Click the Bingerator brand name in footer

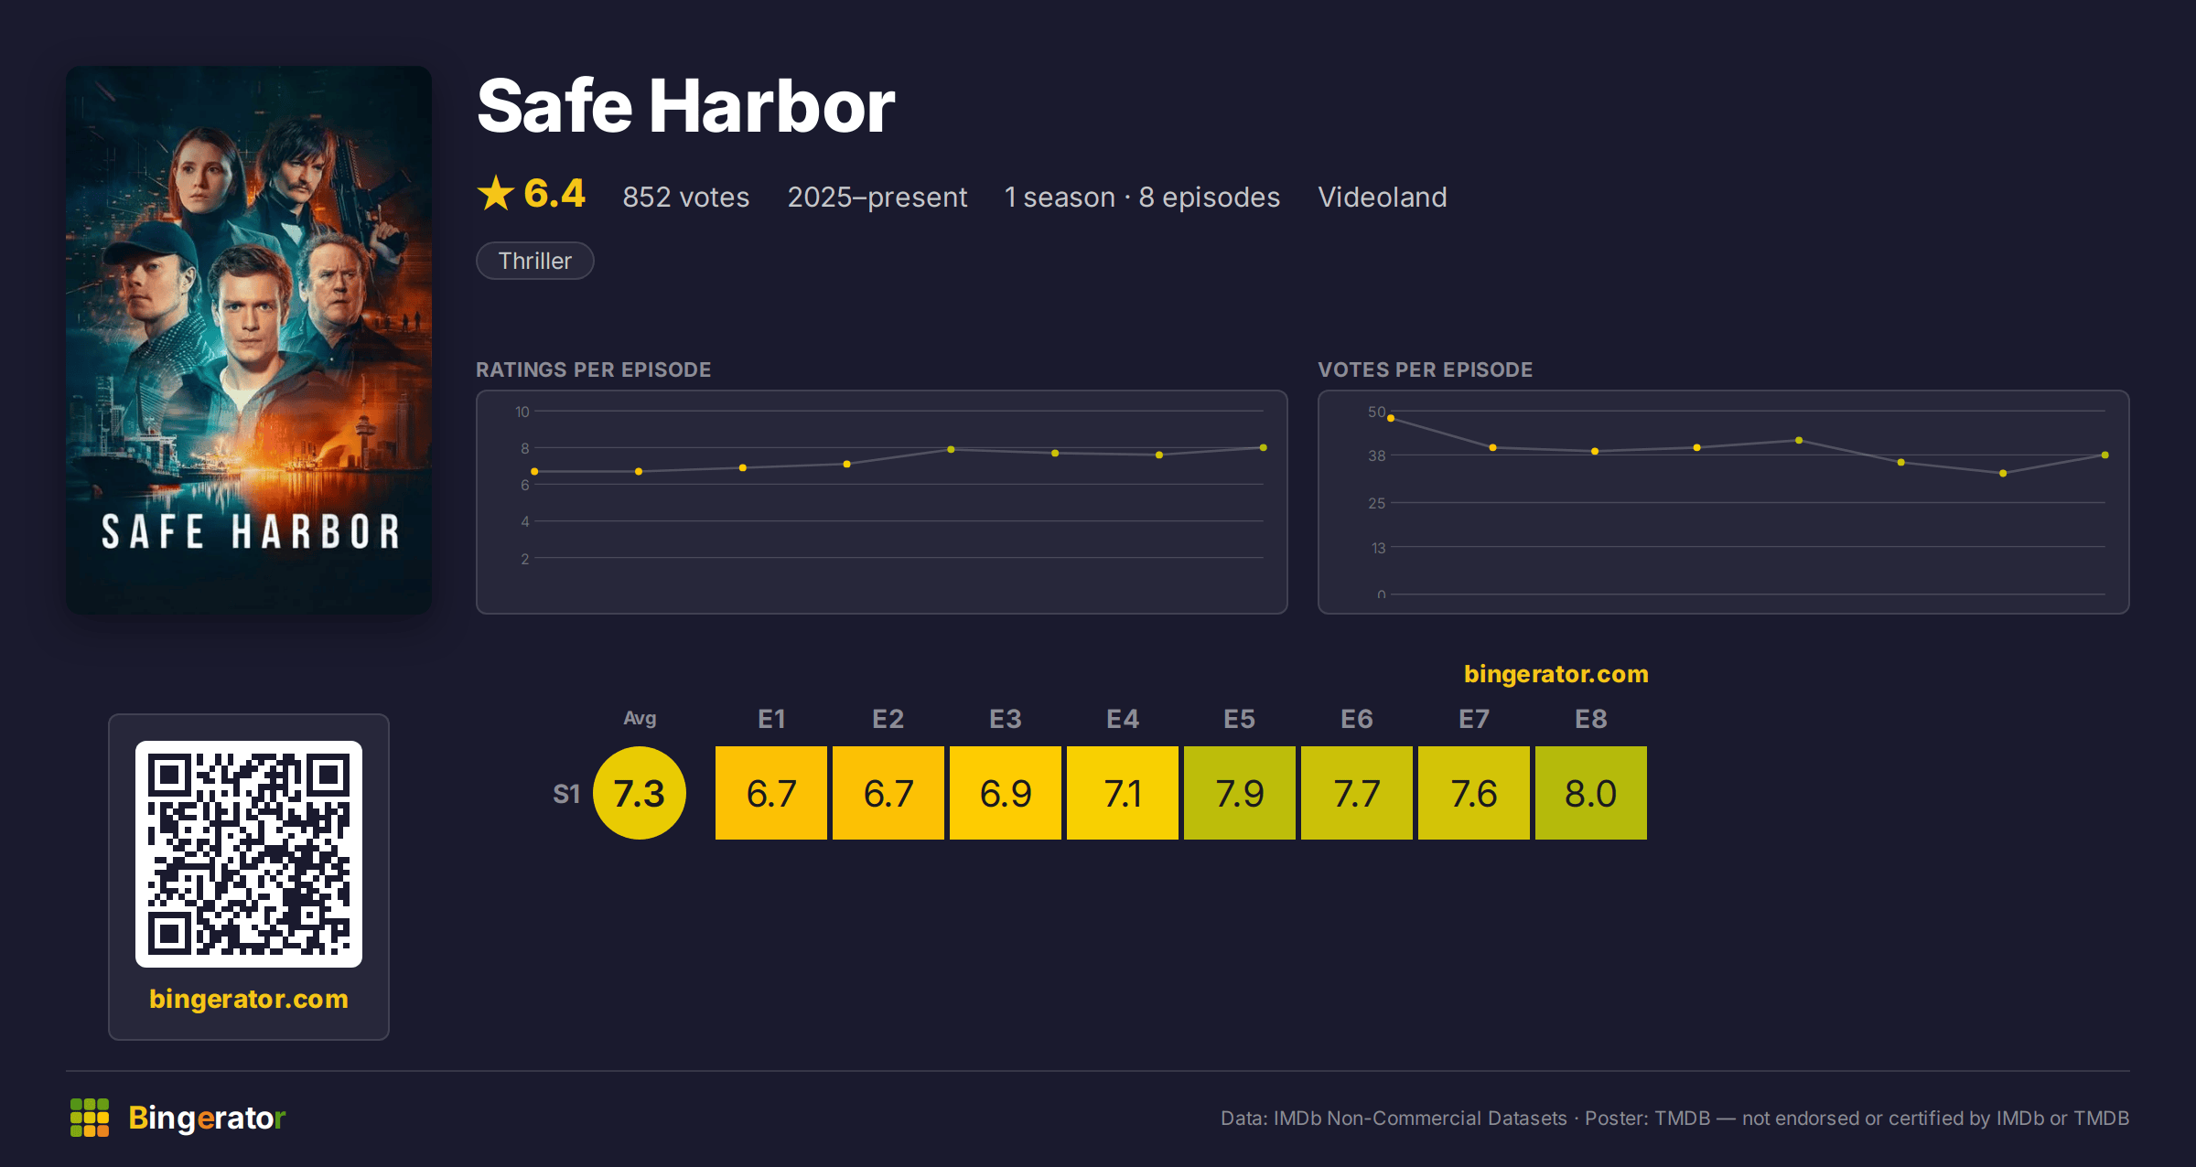(207, 1118)
